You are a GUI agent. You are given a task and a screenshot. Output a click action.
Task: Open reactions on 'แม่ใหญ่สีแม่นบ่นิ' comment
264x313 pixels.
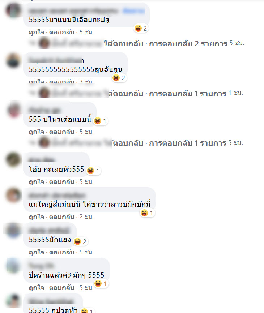pyautogui.click(x=147, y=213)
